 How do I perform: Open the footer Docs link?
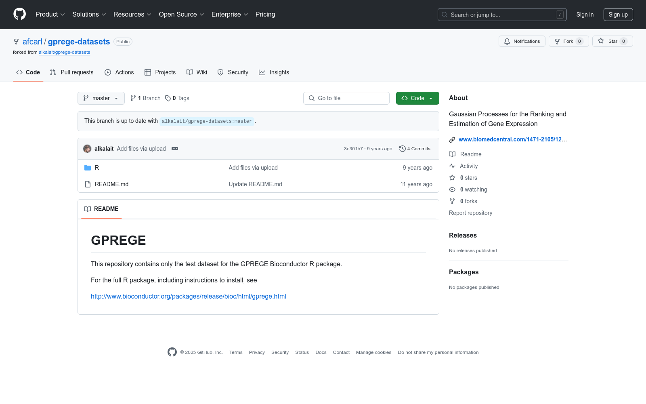pos(321,352)
